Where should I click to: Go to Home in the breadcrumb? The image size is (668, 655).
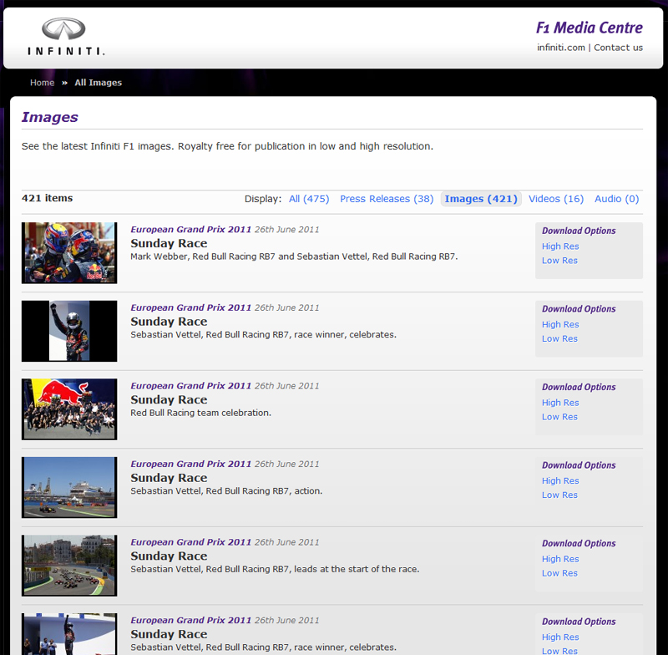tap(42, 83)
